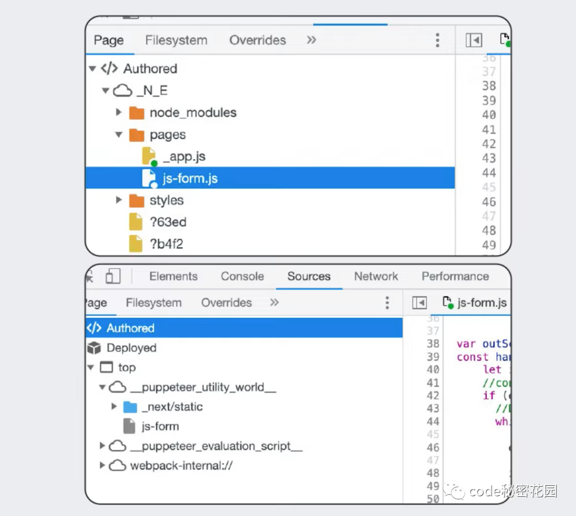This screenshot has height=516, width=576.
Task: Open three-dot menu in upper panel
Action: pyautogui.click(x=437, y=40)
